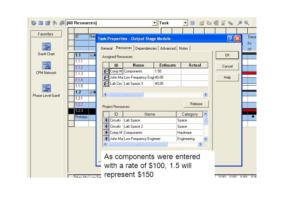This screenshot has width=296, height=222.
Task: Click resource icon beside assigned John Ma row
Action: [106, 77]
